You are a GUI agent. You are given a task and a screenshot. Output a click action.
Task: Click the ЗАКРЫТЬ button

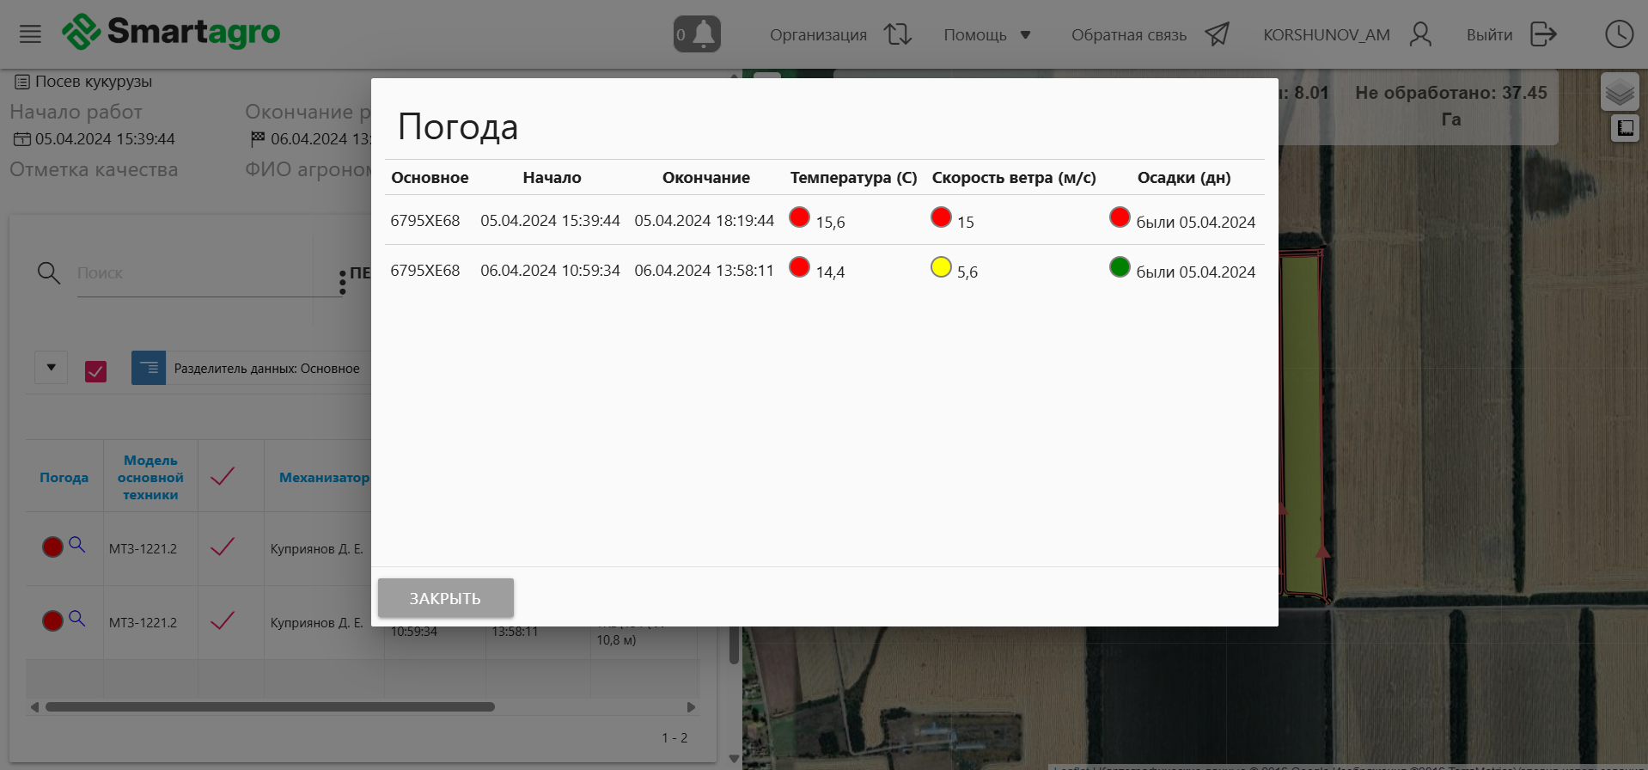445,598
